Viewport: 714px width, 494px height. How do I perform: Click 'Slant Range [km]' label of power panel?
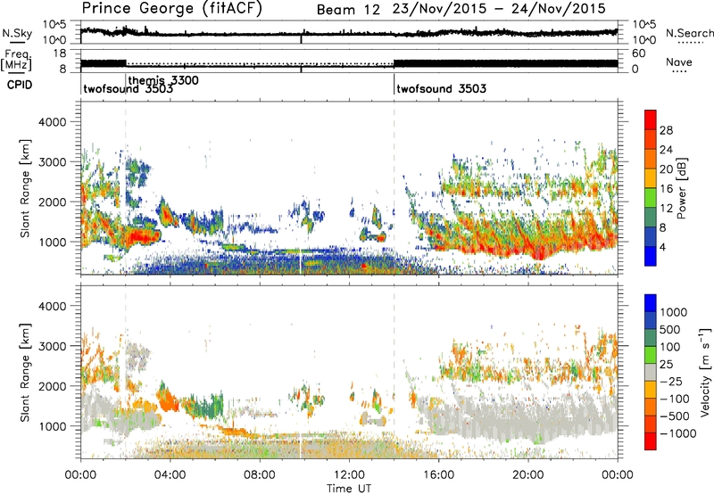25,188
